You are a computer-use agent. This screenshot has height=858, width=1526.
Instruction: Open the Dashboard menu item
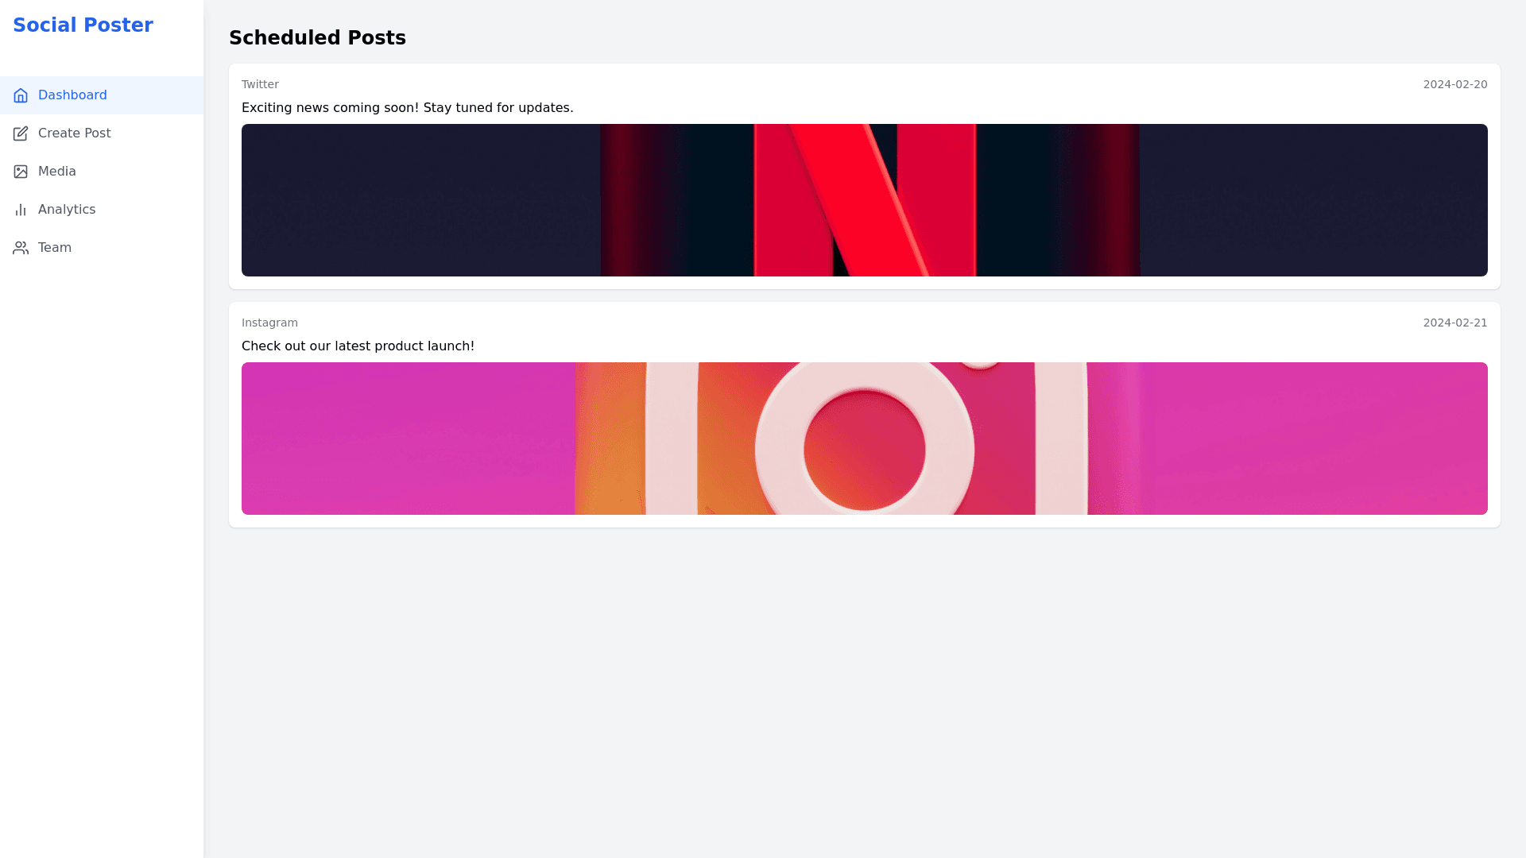coord(72,95)
